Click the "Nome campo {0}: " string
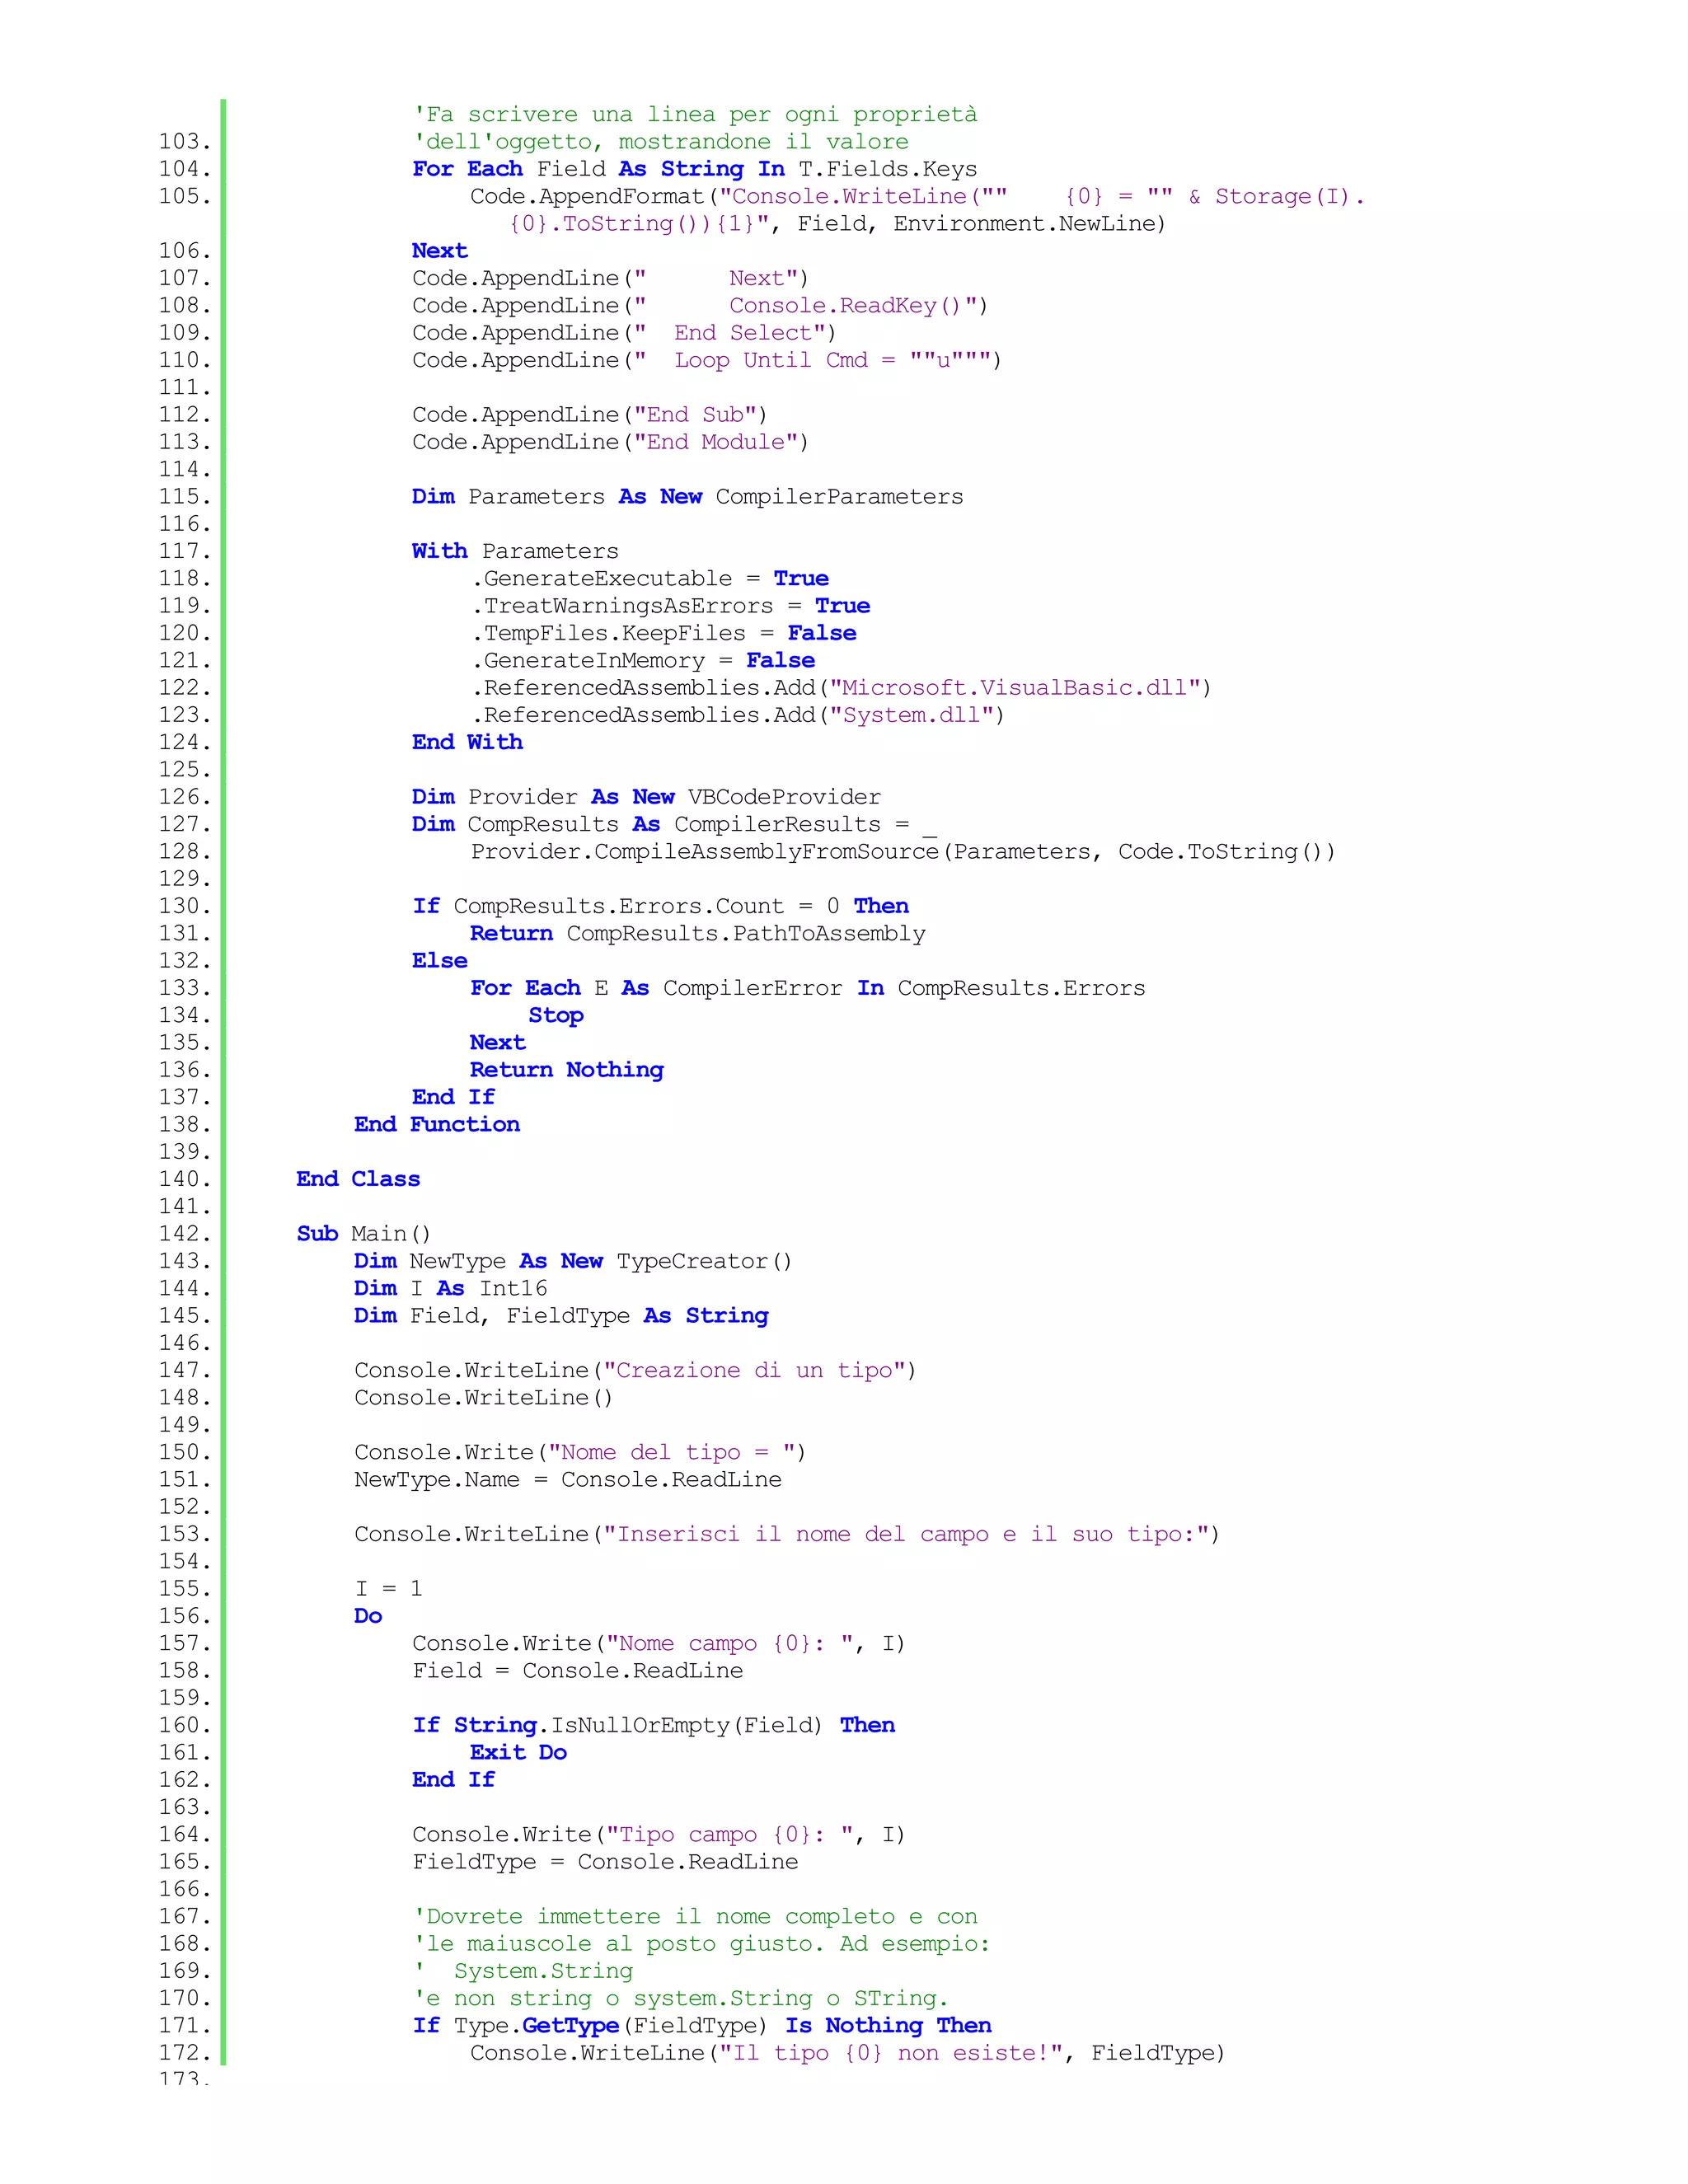 click(x=730, y=1644)
